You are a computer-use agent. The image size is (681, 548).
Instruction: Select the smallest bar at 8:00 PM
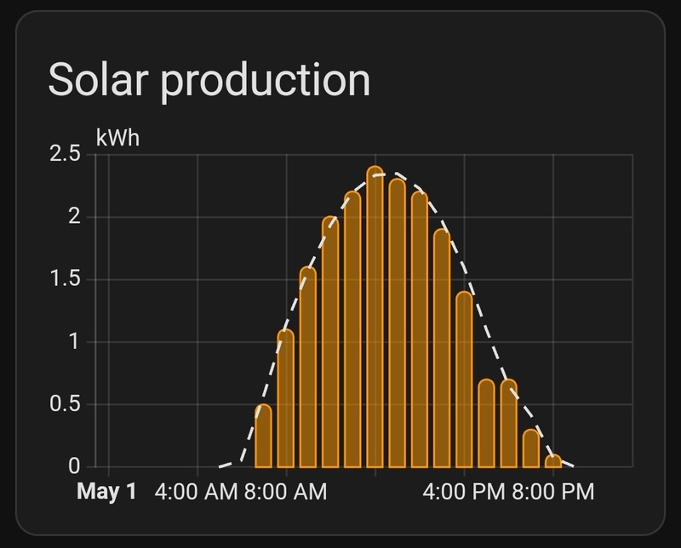552,461
